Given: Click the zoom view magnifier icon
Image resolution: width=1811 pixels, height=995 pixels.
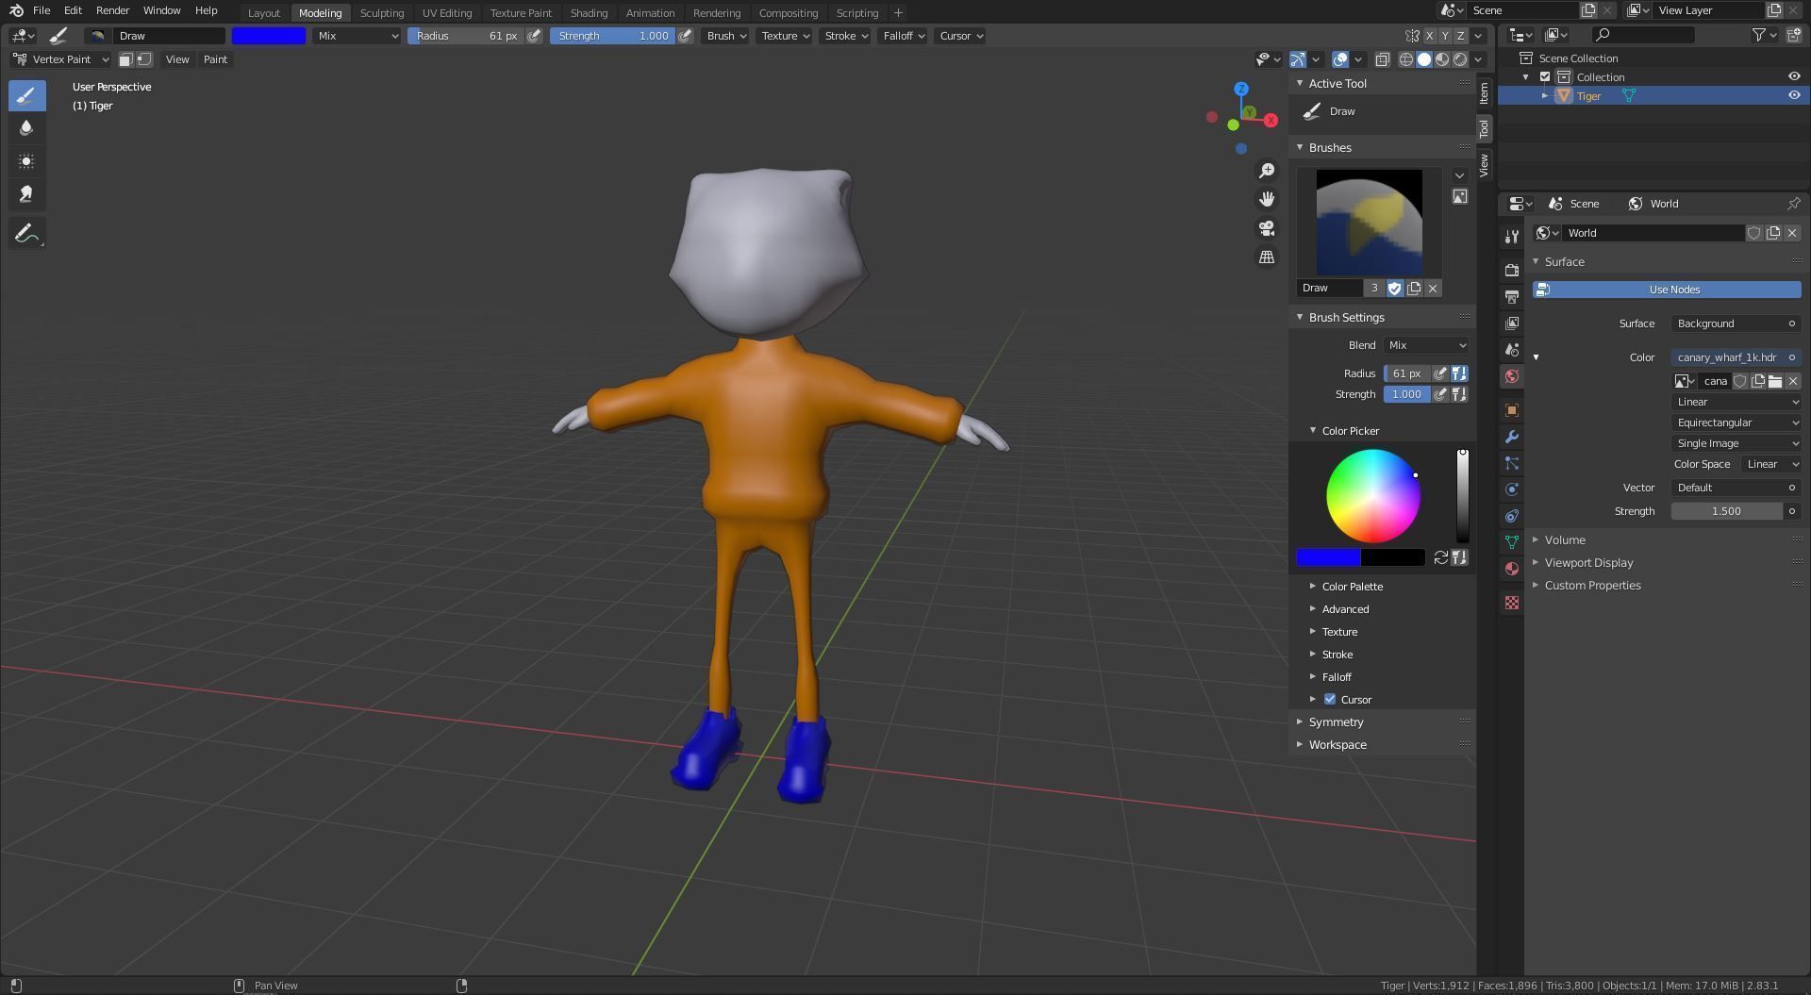Looking at the screenshot, I should pyautogui.click(x=1267, y=171).
